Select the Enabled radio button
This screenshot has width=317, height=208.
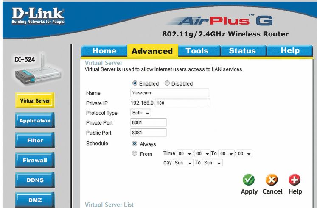(135, 83)
